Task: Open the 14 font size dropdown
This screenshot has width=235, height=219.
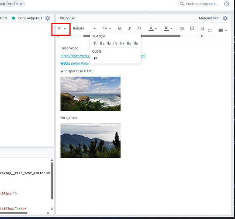Action: tap(107, 28)
